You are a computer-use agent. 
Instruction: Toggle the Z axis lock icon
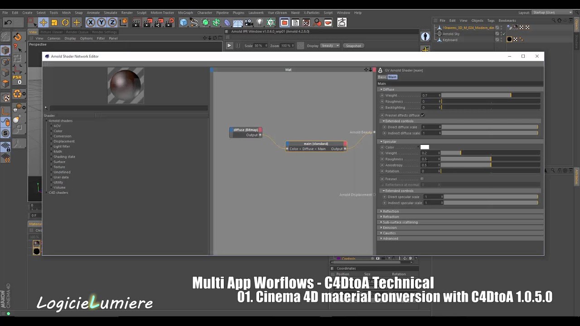click(112, 22)
